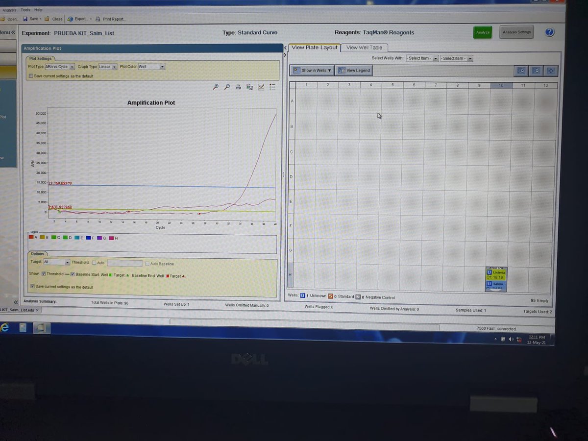This screenshot has width=588, height=441.
Task: Uncheck Show Baseline Start checkbox
Action: point(73,274)
